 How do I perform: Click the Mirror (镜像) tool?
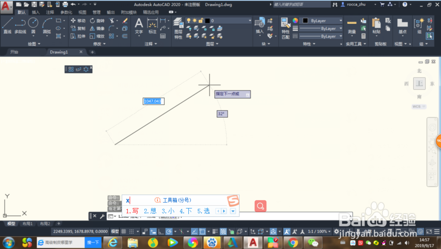[x=97, y=28]
